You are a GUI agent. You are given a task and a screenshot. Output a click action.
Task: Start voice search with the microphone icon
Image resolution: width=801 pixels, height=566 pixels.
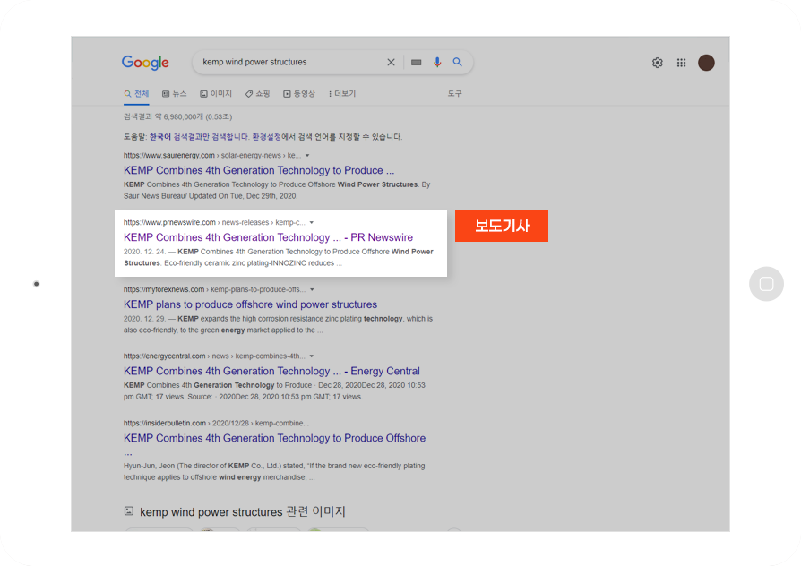[437, 63]
